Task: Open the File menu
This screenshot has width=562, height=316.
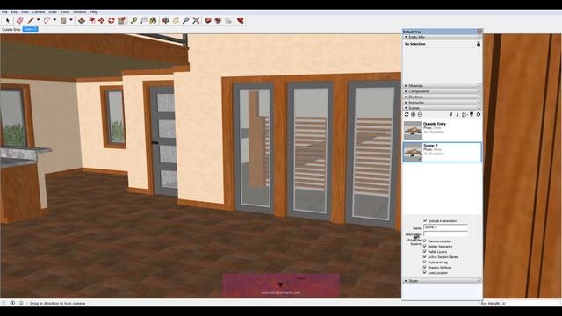Action: click(4, 11)
